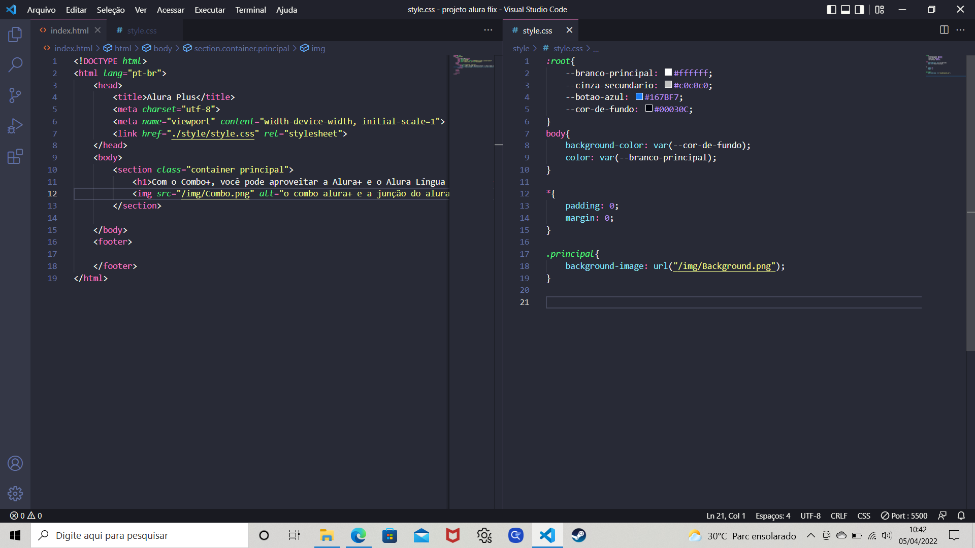Open the Editar menu
The height and width of the screenshot is (548, 975).
point(76,10)
